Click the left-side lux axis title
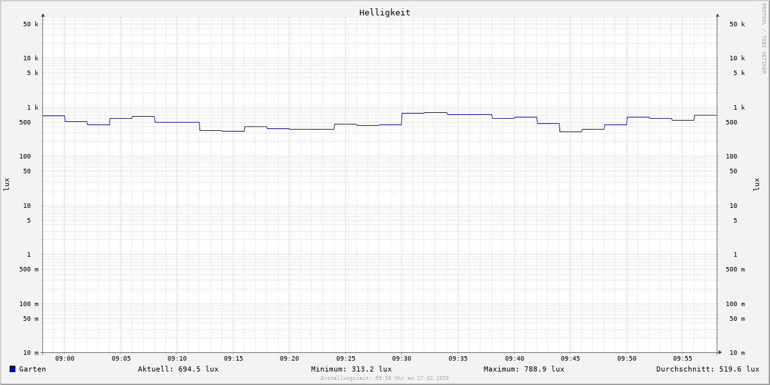Image resolution: width=770 pixels, height=385 pixels. pyautogui.click(x=6, y=184)
